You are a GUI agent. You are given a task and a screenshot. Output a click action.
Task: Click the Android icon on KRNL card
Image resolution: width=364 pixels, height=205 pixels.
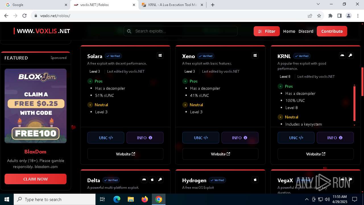pyautogui.click(x=342, y=55)
